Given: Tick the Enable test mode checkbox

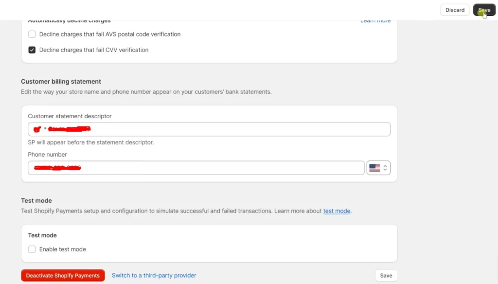Looking at the screenshot, I should (32, 249).
